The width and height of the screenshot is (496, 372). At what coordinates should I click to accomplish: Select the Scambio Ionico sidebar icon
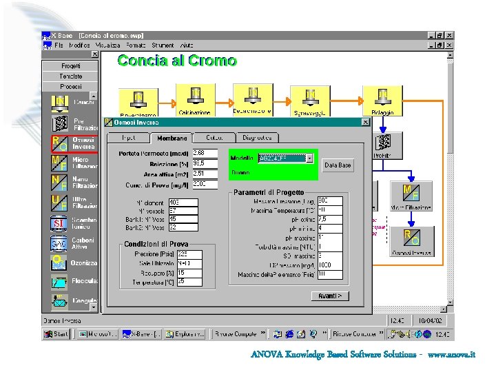(x=59, y=223)
